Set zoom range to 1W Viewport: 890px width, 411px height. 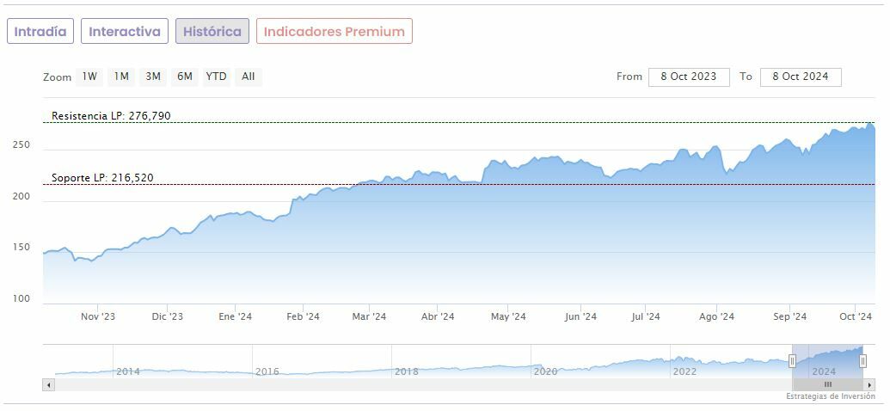tap(89, 77)
